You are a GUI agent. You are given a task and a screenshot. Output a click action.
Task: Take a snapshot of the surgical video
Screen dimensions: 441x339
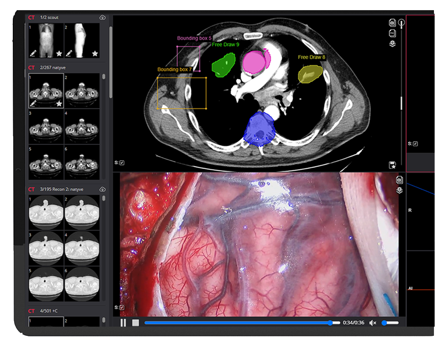(400, 180)
